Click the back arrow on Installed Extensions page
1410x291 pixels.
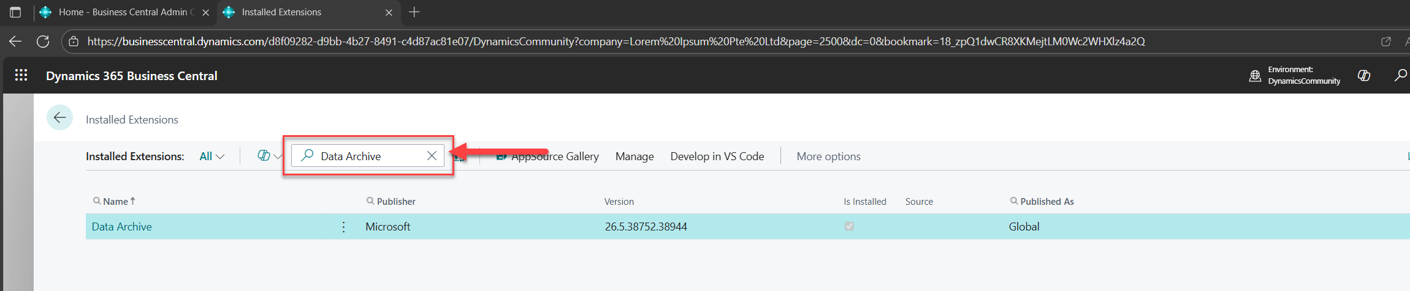(x=60, y=118)
